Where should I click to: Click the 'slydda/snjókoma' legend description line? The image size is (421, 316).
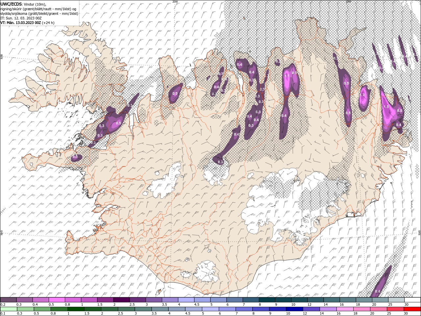39,13
